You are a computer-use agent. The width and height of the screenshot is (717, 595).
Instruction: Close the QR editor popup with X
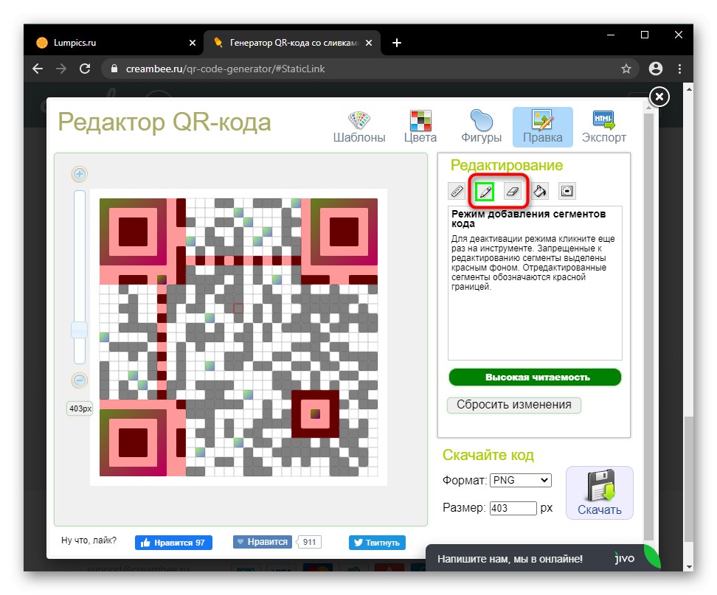click(659, 97)
